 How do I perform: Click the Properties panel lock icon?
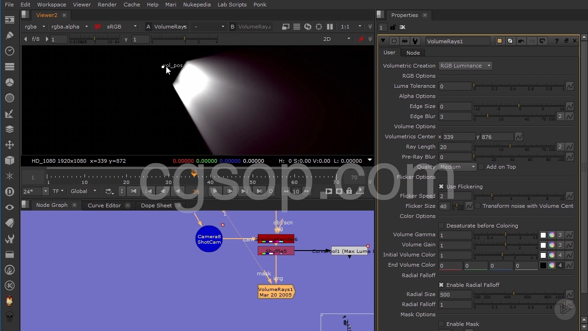[x=393, y=28]
